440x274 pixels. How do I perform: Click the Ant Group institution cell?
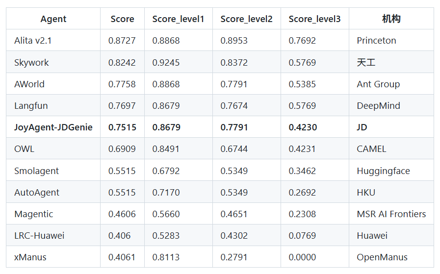point(391,84)
